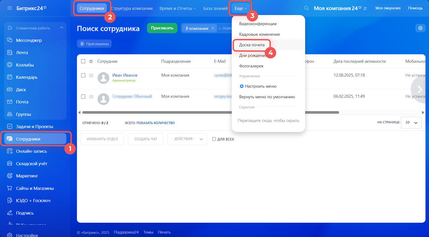Open Задачи и Проекты in the sidebar
This screenshot has width=429, height=237.
click(35, 127)
